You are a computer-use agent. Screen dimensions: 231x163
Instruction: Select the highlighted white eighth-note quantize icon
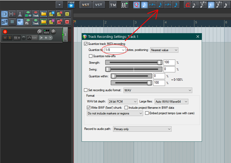[144, 5]
